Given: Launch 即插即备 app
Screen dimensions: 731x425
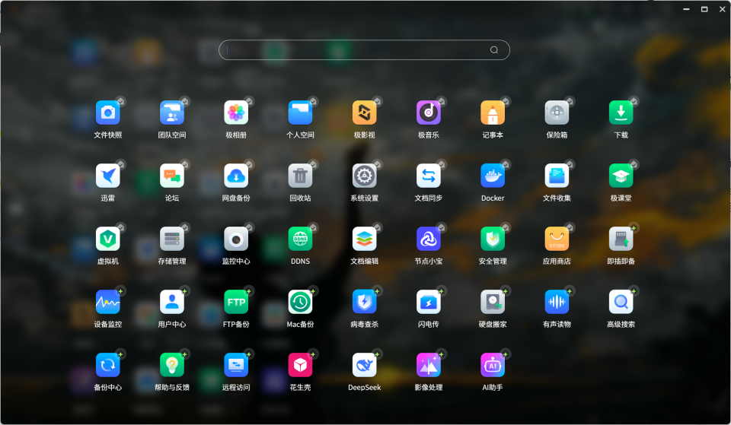Looking at the screenshot, I should pyautogui.click(x=621, y=239).
